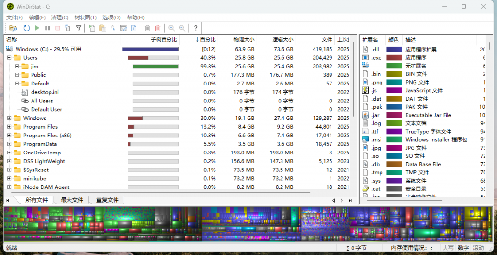Image resolution: width=497 pixels, height=255 pixels.
Task: Switch to the 重复文件 tab
Action: click(107, 200)
